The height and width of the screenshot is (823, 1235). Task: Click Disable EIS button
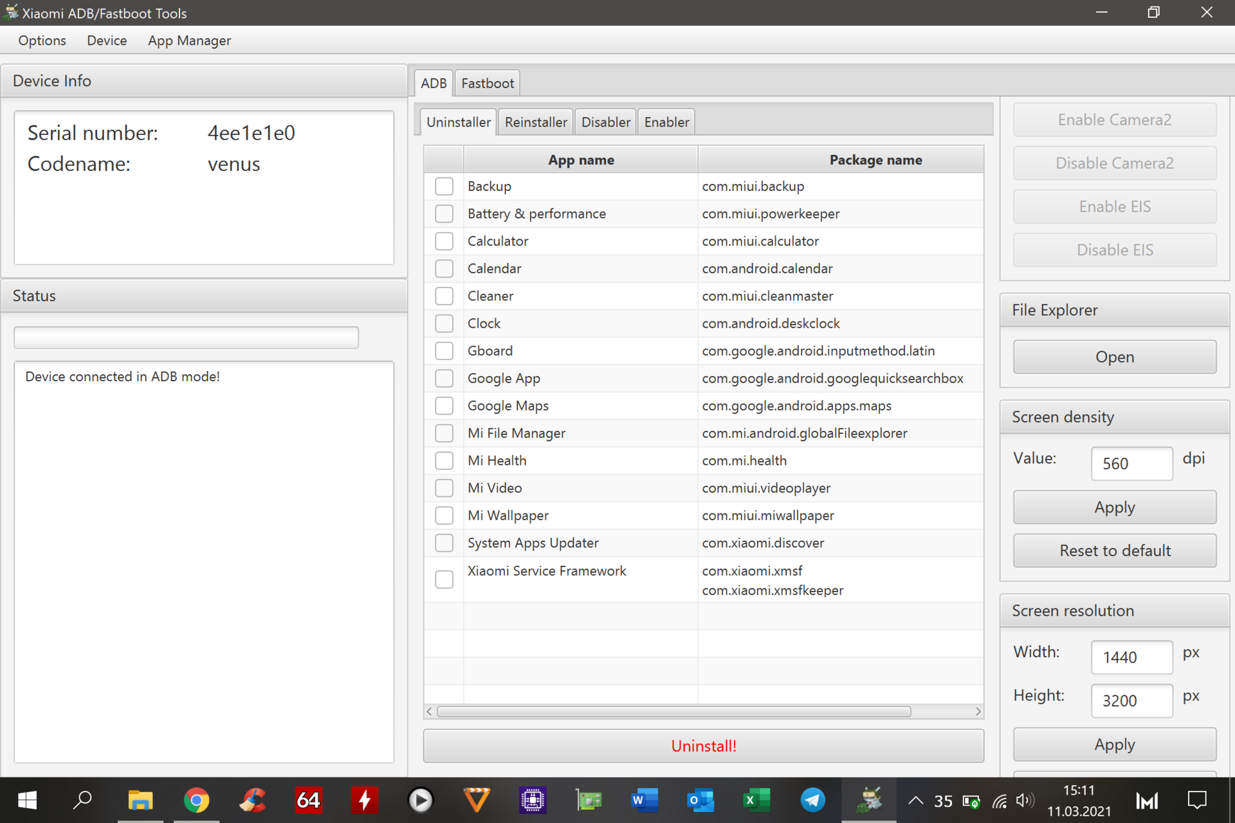[1115, 250]
